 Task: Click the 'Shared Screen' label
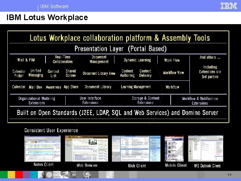[71, 73]
